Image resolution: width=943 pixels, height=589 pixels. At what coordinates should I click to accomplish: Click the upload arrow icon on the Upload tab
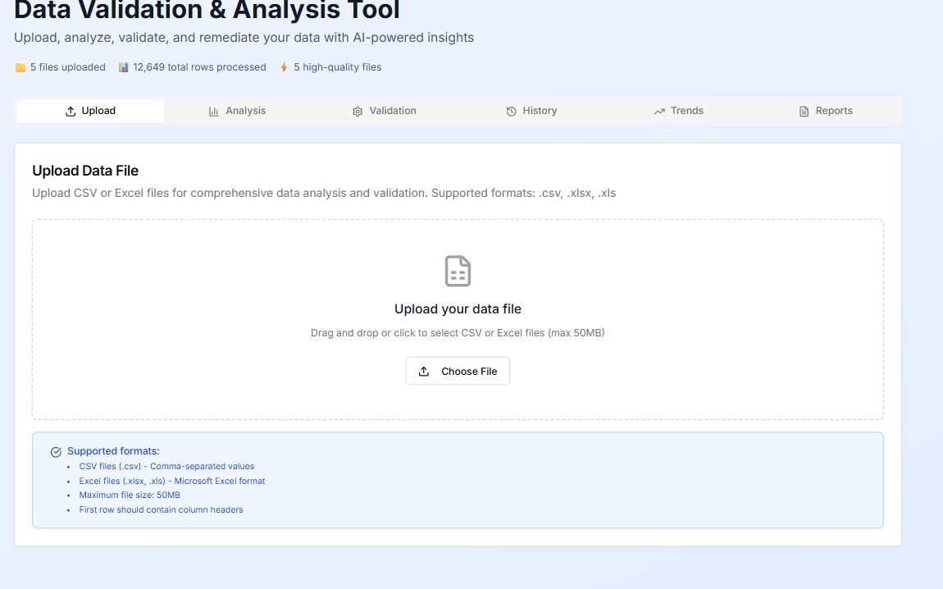tap(72, 110)
